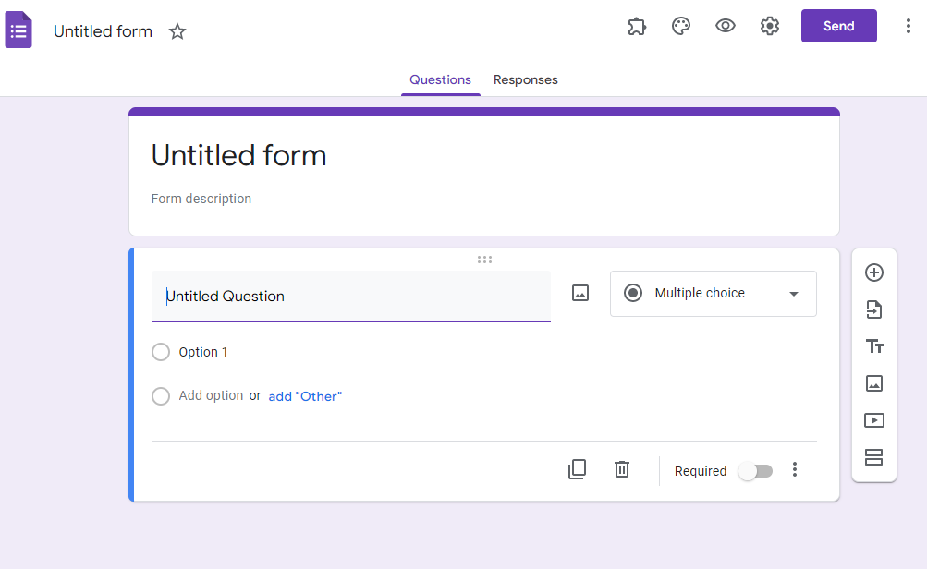
Task: Add a section from the sidebar
Action: (873, 457)
